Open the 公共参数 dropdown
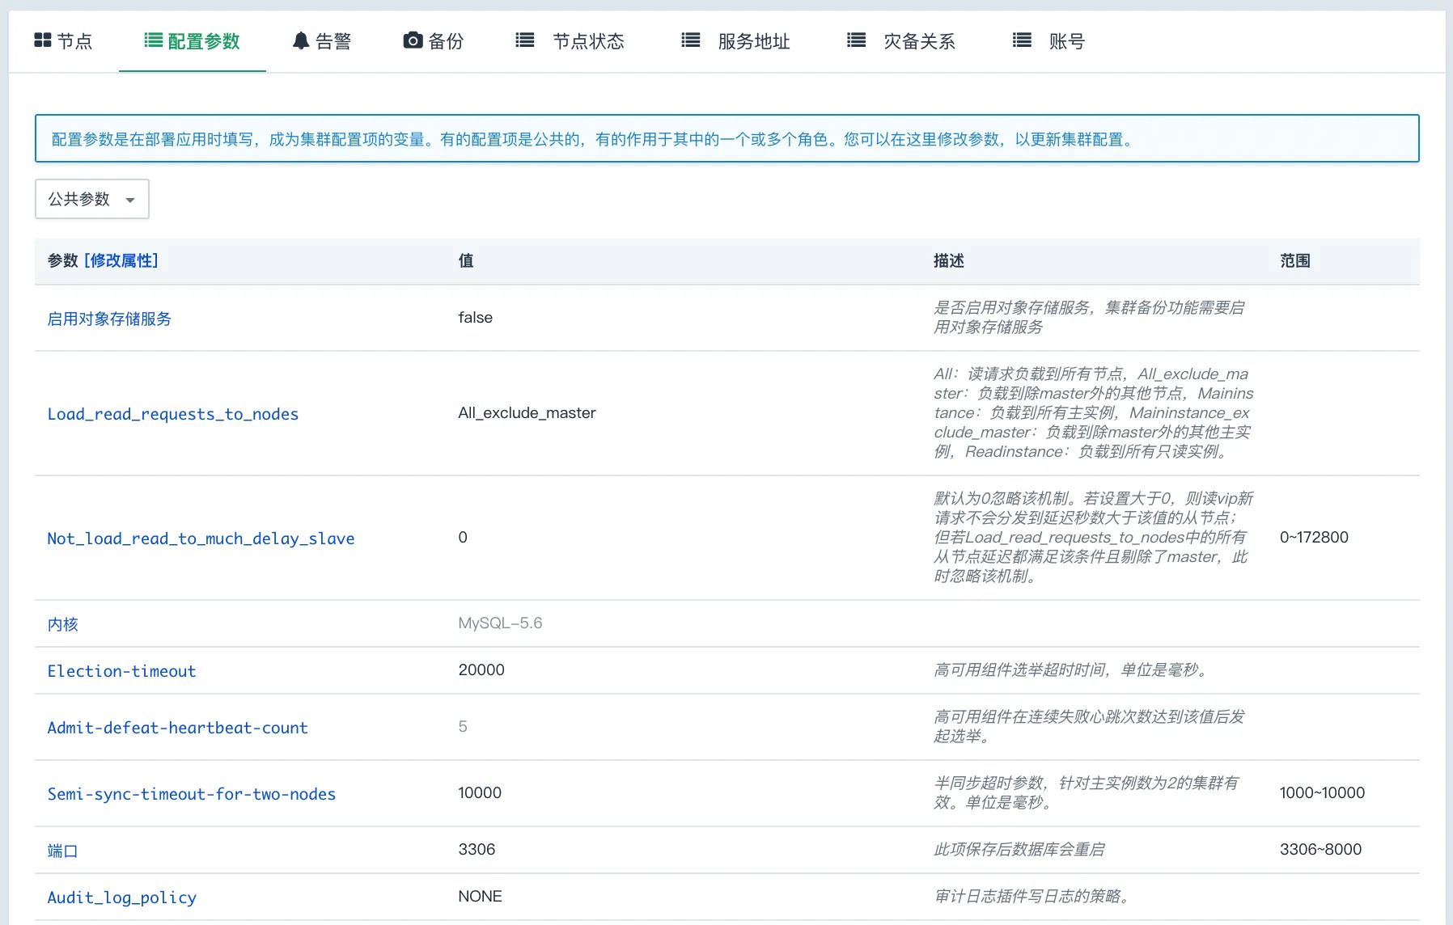 [91, 199]
